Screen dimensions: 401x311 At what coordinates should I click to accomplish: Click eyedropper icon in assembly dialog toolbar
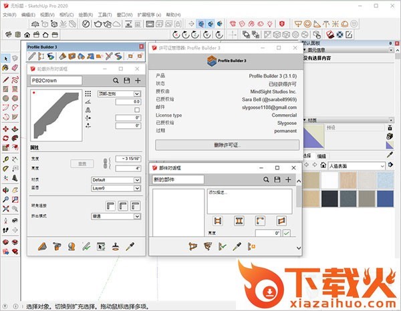[237, 246]
